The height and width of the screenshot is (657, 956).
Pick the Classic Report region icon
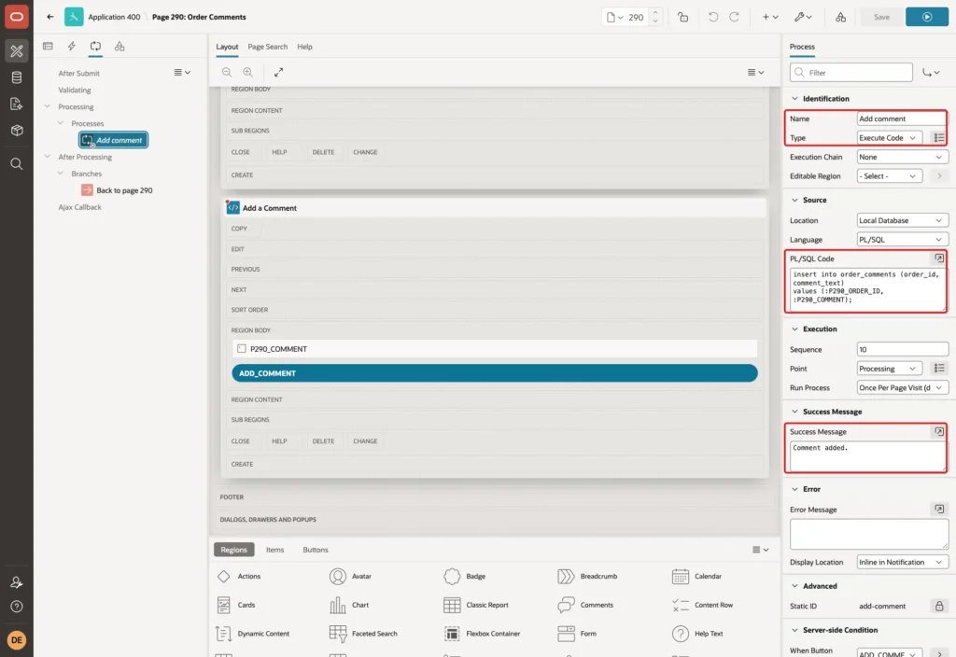pos(452,605)
